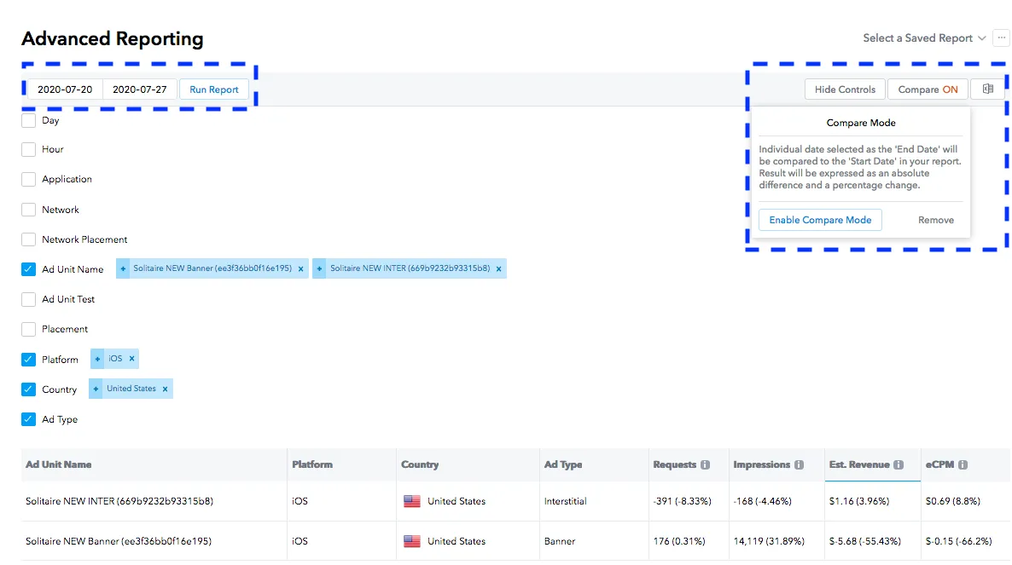The height and width of the screenshot is (565, 1012).
Task: Toggle the Compare ON button
Action: [x=928, y=89]
